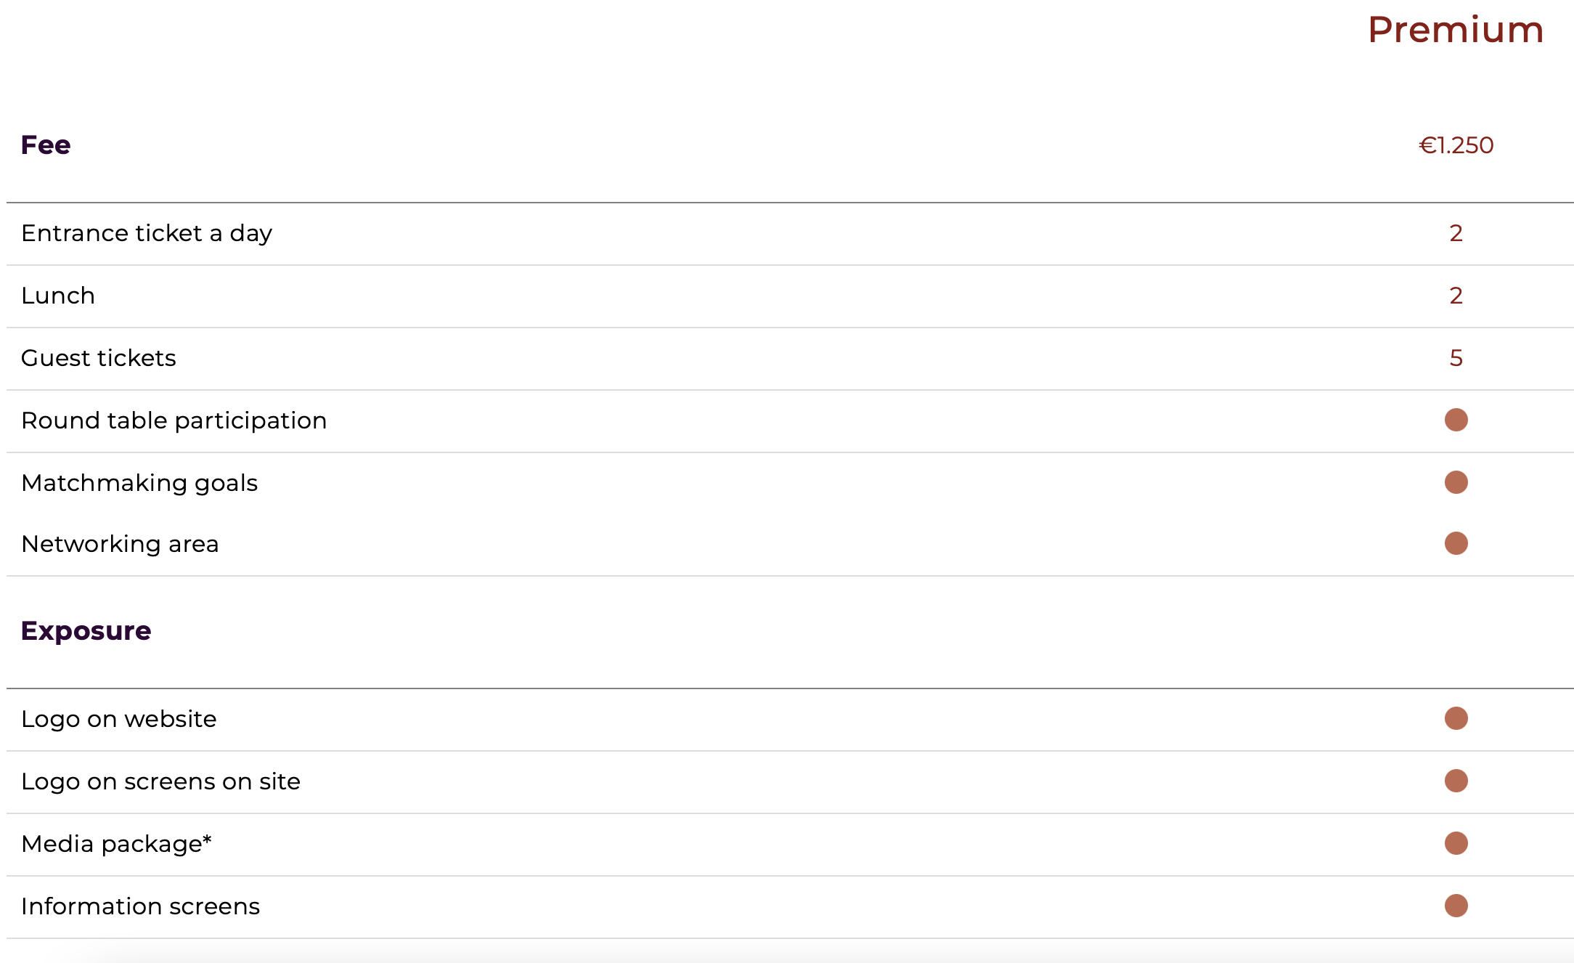Click the Fee section heading
Viewport: 1574px width, 963px height.
click(46, 145)
